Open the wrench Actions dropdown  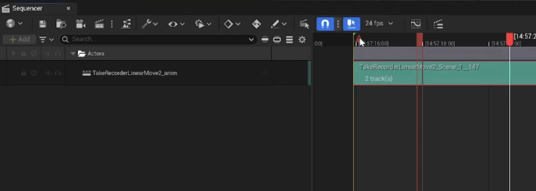tap(149, 24)
